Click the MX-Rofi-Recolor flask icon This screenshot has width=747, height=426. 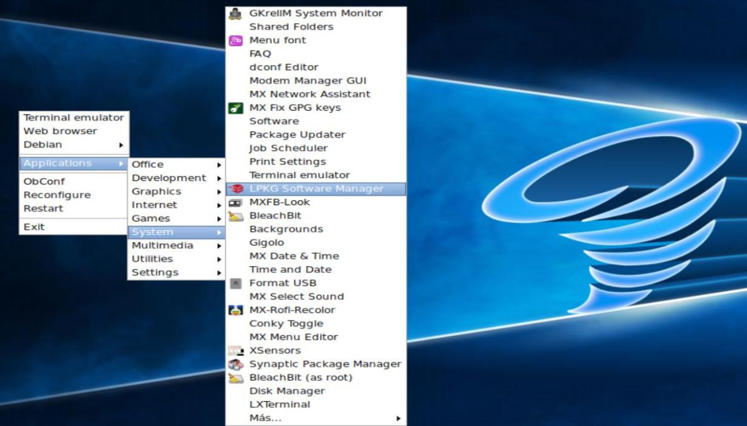click(235, 310)
